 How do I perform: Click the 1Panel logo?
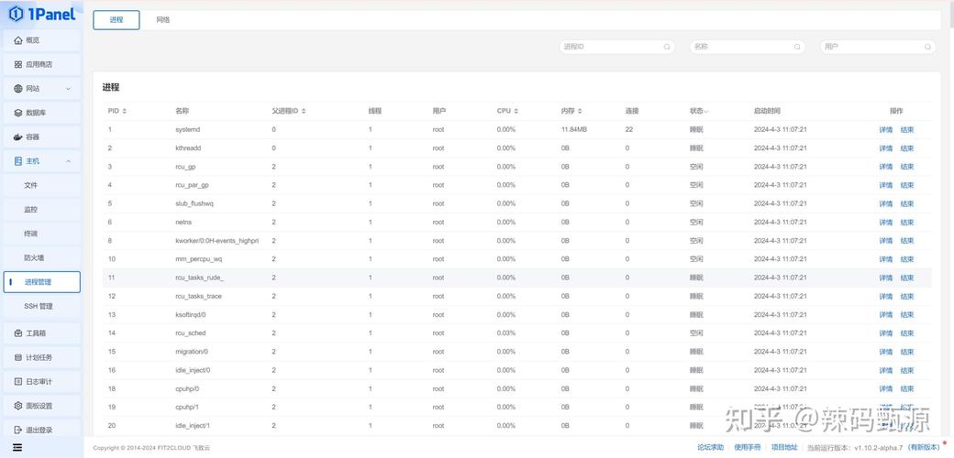42,13
